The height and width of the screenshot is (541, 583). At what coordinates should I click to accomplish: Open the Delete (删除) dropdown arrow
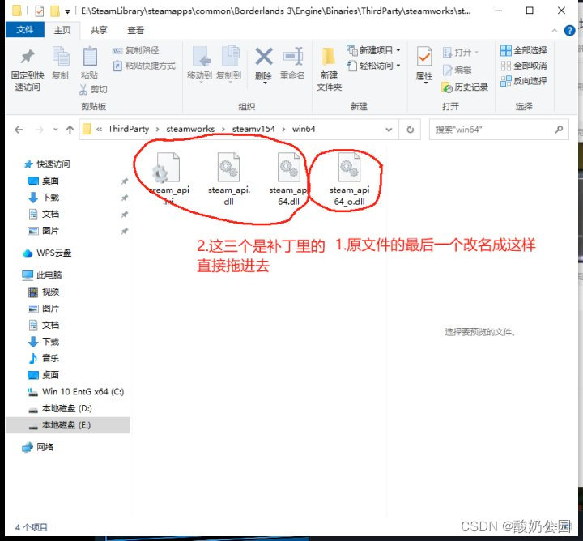point(264,83)
